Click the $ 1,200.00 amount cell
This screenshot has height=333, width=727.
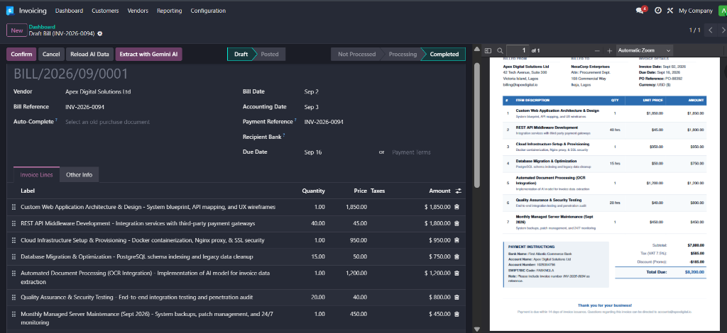pyautogui.click(x=437, y=273)
